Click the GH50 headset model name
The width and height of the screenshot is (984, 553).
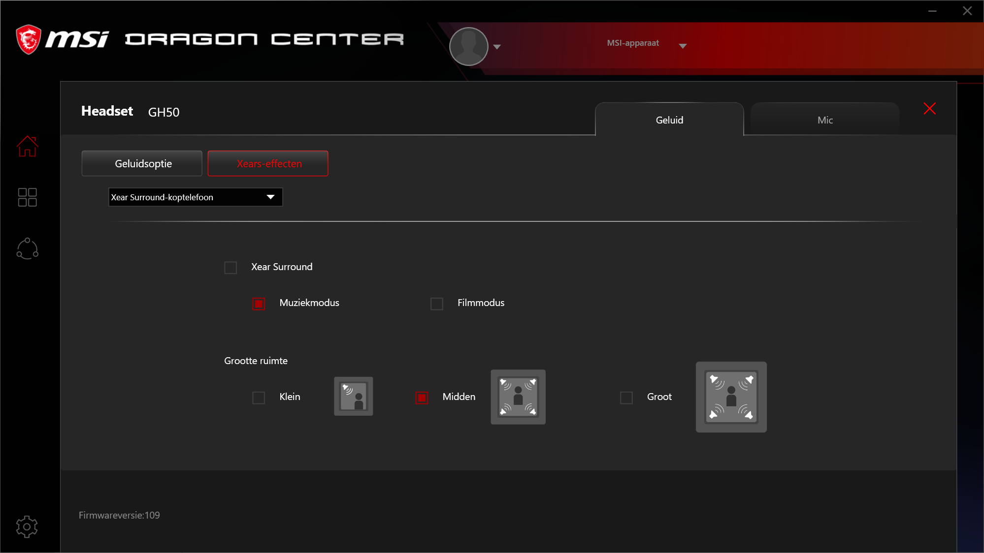pyautogui.click(x=164, y=112)
